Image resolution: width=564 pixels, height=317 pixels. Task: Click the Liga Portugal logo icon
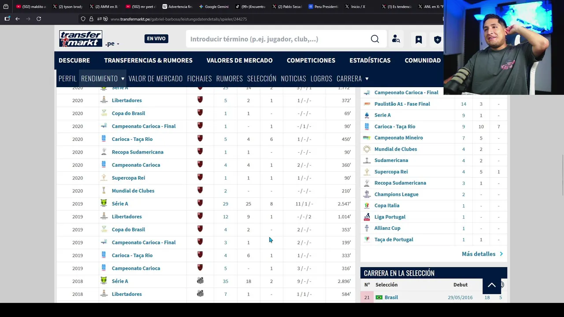[367, 217]
